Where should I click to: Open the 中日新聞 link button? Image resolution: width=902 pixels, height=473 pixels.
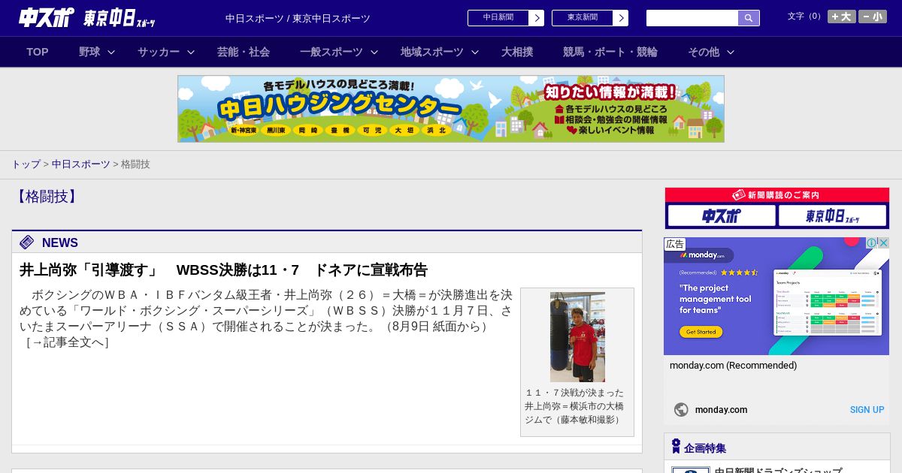(x=498, y=18)
